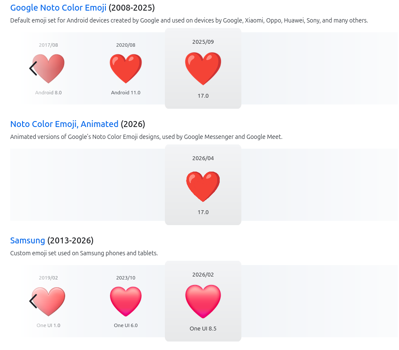
Task: Click the 2026/02 date in Samsung card
Action: point(203,275)
